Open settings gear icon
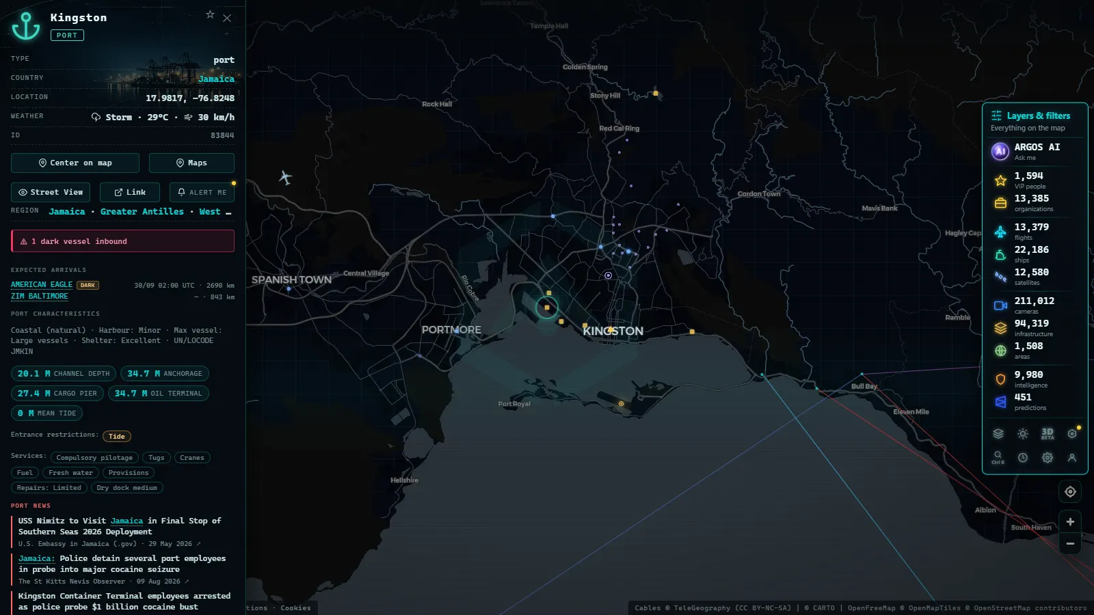Image resolution: width=1094 pixels, height=615 pixels. coord(1048,458)
